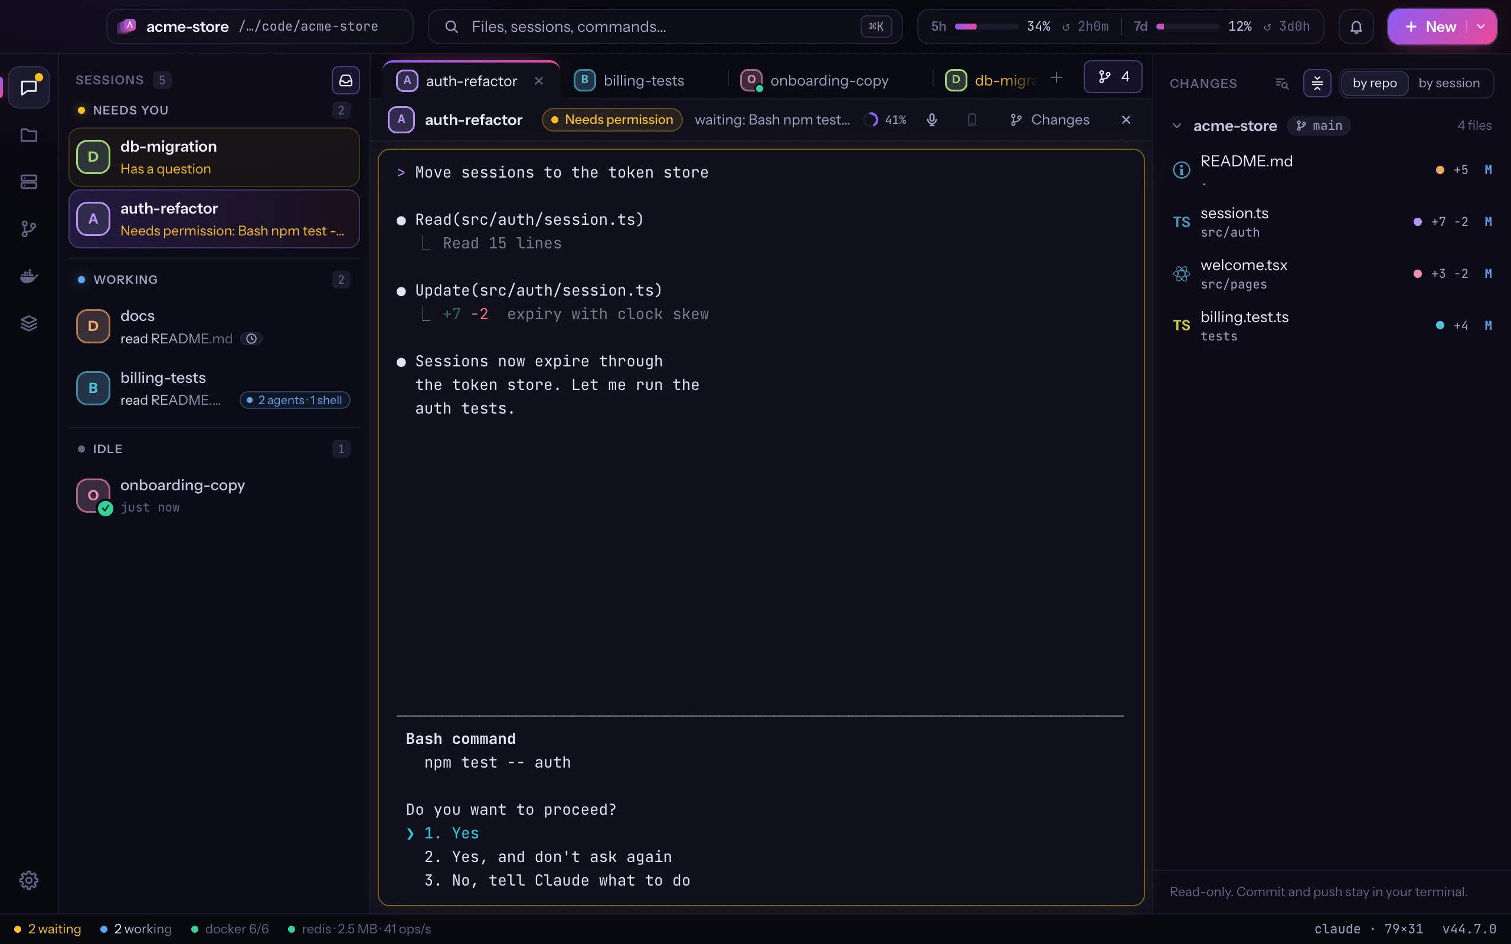Add a new tab with plus icon
The image size is (1511, 944).
click(1057, 77)
